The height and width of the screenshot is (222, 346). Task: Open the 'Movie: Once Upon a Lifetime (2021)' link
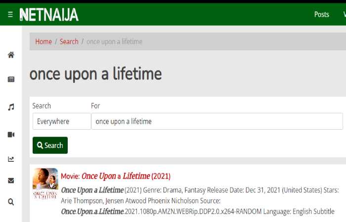point(116,176)
